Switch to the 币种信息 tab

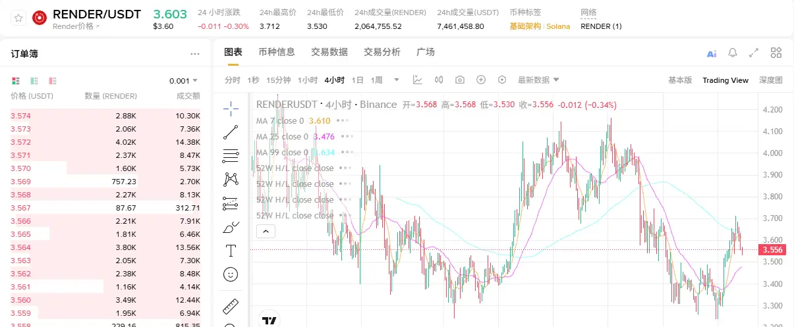[277, 53]
